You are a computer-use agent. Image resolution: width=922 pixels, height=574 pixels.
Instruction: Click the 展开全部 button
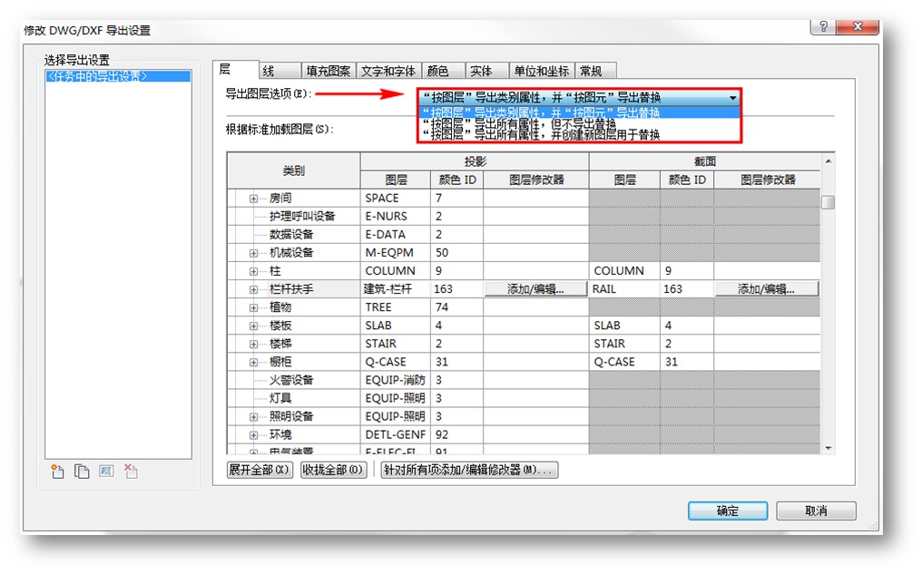[260, 470]
